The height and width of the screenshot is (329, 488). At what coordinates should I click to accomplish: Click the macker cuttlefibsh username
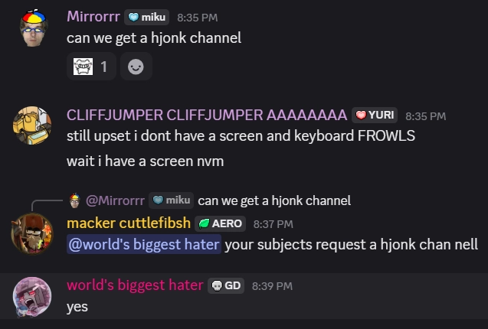click(129, 223)
